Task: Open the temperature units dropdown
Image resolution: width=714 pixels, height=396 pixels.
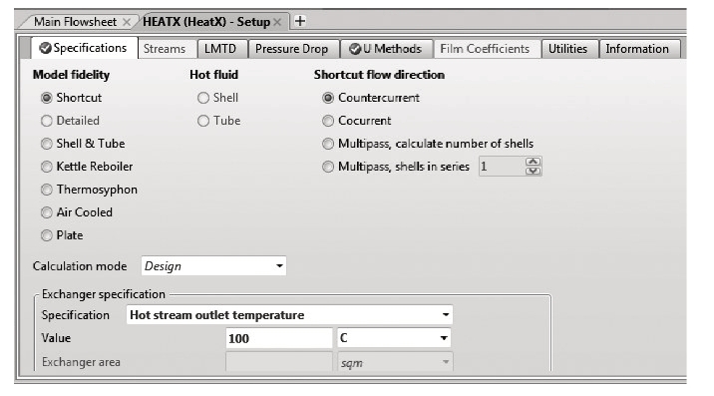Action: 394,338
